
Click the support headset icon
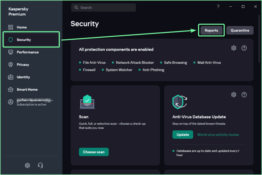[40, 165]
